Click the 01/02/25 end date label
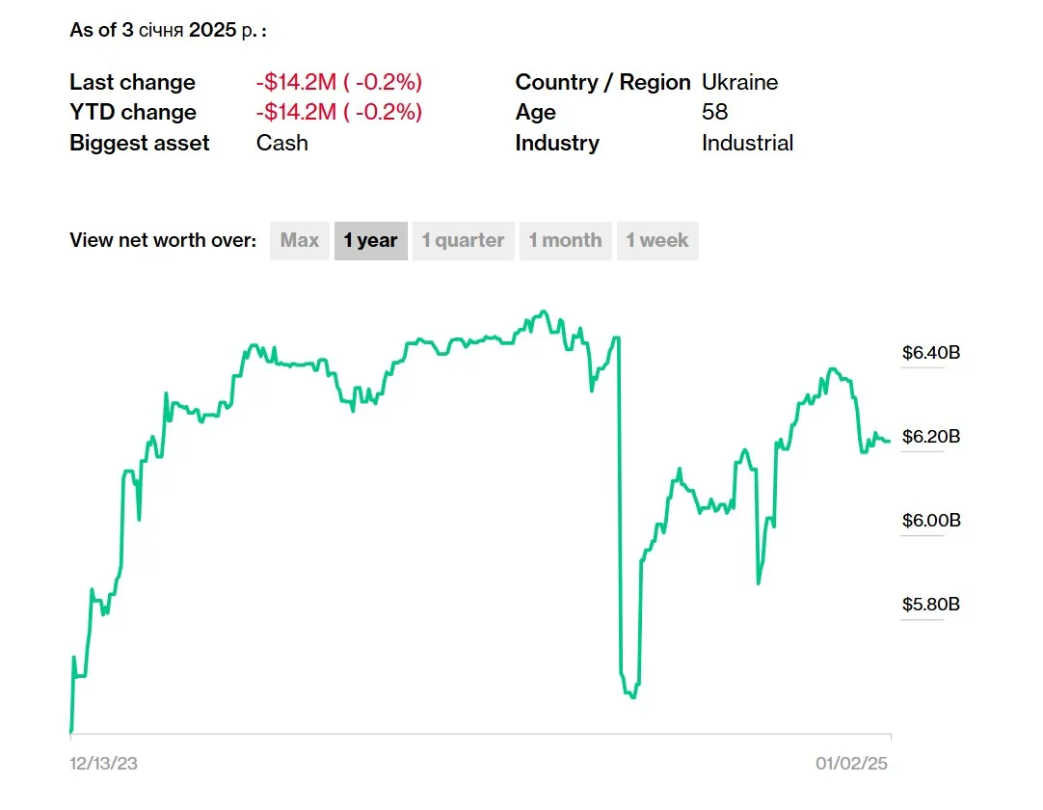The image size is (1043, 810). (852, 764)
